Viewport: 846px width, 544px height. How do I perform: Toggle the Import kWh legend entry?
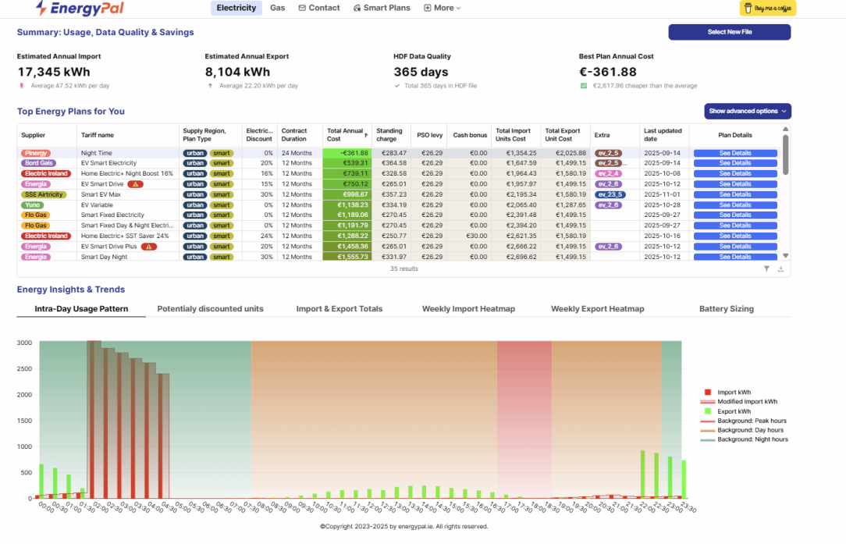coord(727,393)
